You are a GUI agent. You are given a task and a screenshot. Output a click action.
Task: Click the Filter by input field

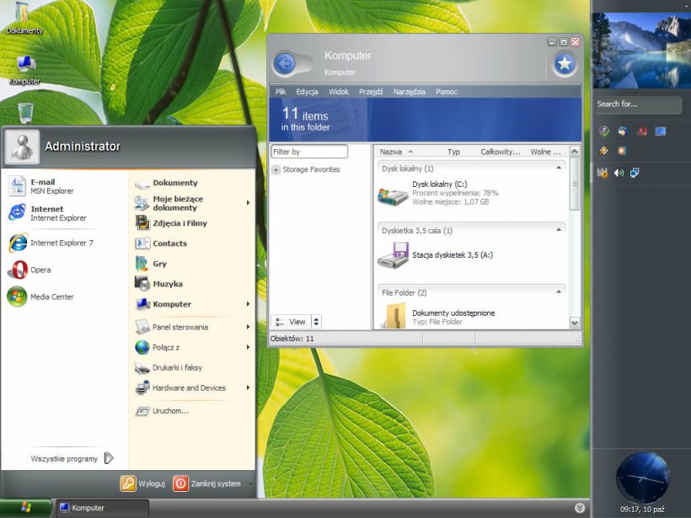(309, 152)
